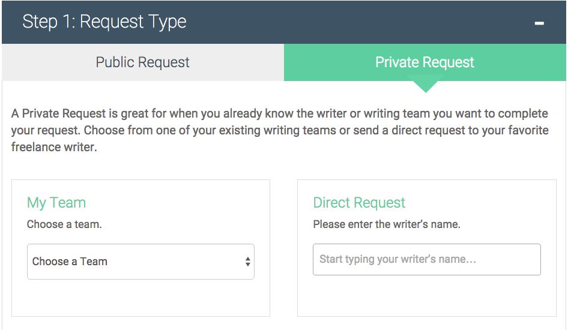Click 'Please enter the writer's name.' label
This screenshot has width=568, height=330.
coord(386,224)
